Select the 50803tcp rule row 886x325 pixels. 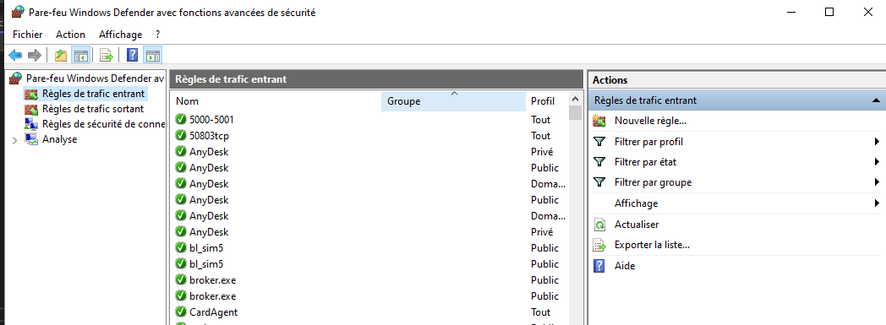coord(370,135)
